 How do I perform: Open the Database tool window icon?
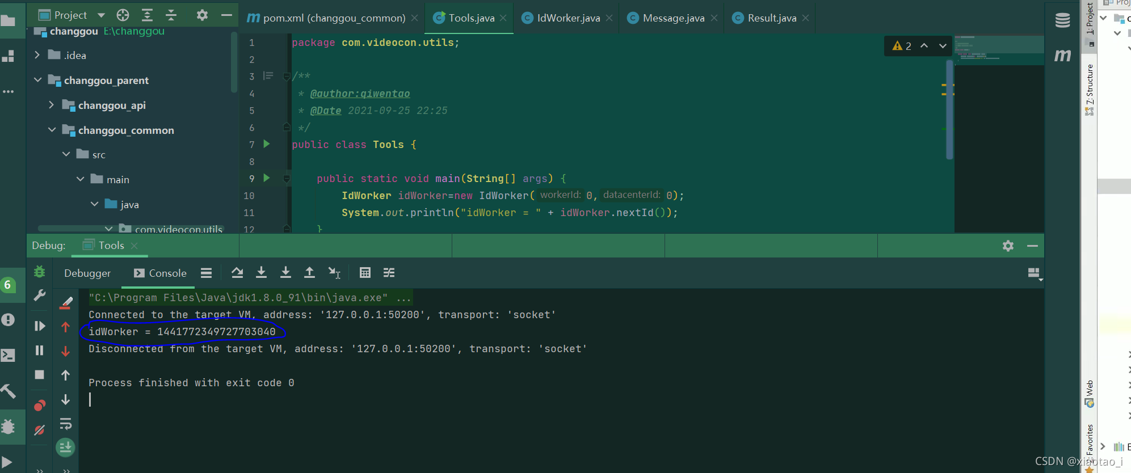(1062, 21)
